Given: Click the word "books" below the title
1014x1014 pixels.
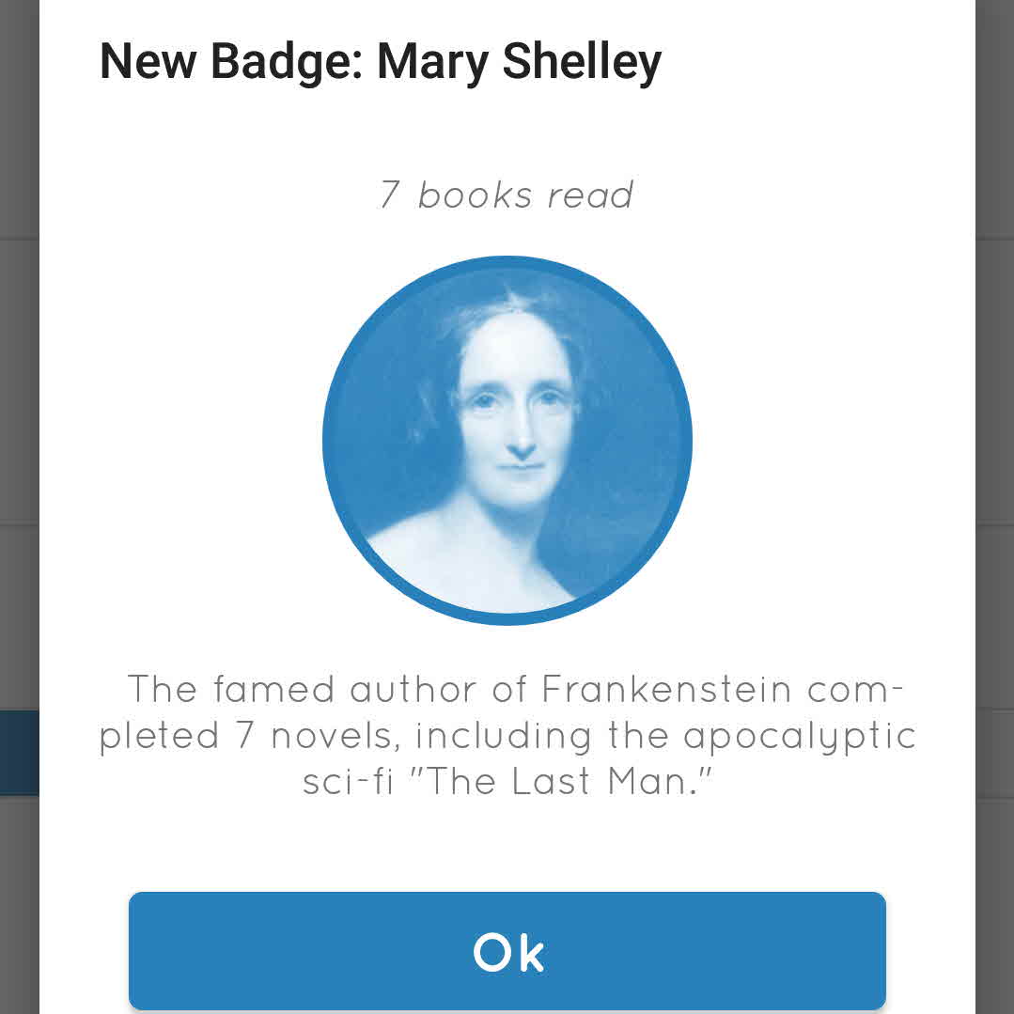Looking at the screenshot, I should click(x=475, y=195).
